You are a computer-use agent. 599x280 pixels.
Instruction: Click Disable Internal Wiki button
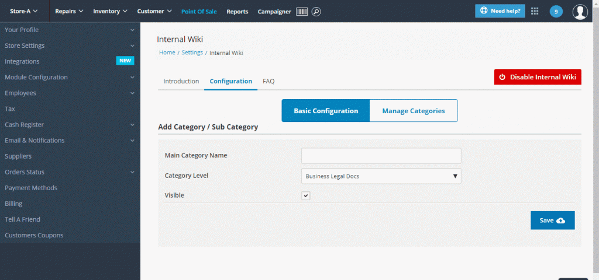tap(538, 77)
